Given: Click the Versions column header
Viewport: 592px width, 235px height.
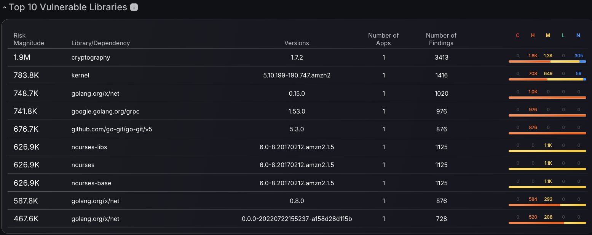Looking at the screenshot, I should pos(297,43).
